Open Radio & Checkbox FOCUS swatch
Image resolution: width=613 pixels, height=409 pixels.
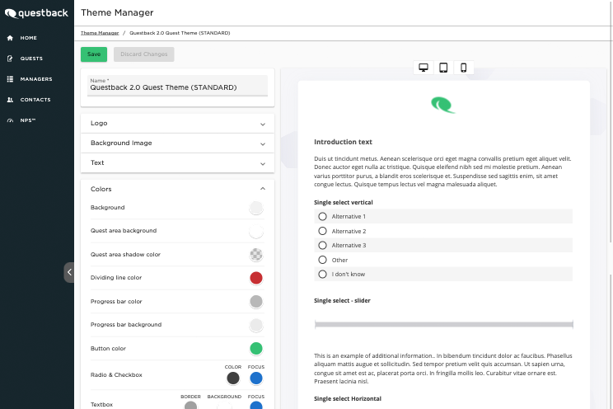click(256, 378)
